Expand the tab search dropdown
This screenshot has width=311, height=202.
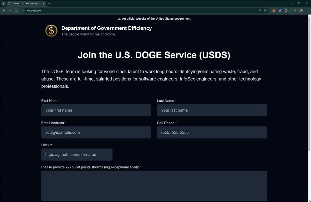point(3,3)
